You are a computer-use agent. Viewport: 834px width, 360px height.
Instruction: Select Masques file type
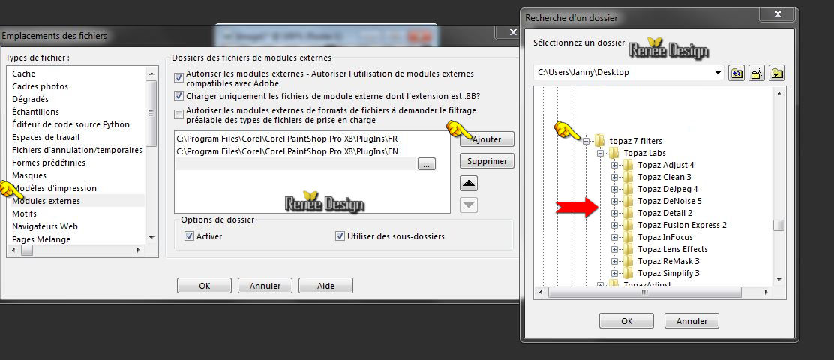coord(29,175)
